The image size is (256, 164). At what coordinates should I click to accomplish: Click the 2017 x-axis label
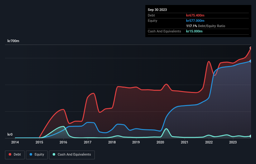point(88,142)
